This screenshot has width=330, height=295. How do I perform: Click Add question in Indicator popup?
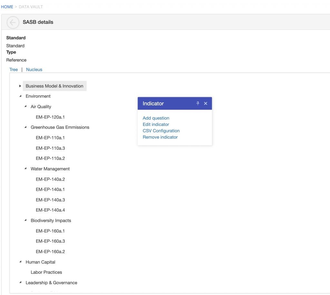(156, 118)
